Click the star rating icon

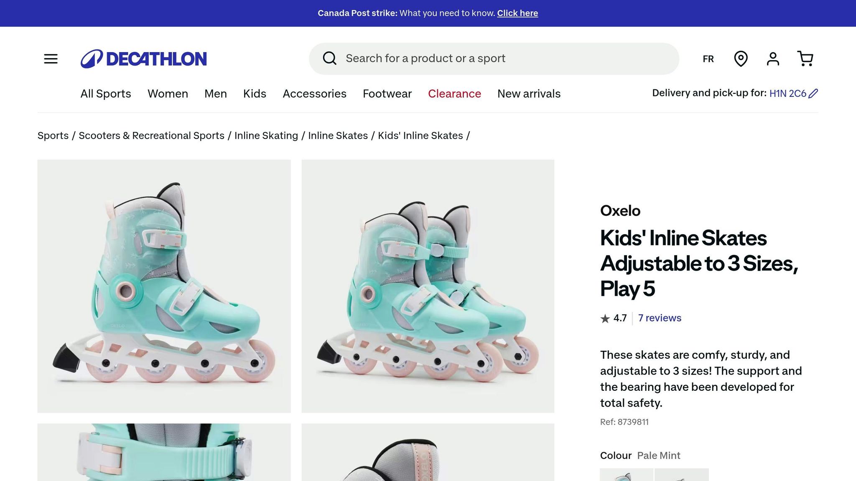tap(605, 319)
